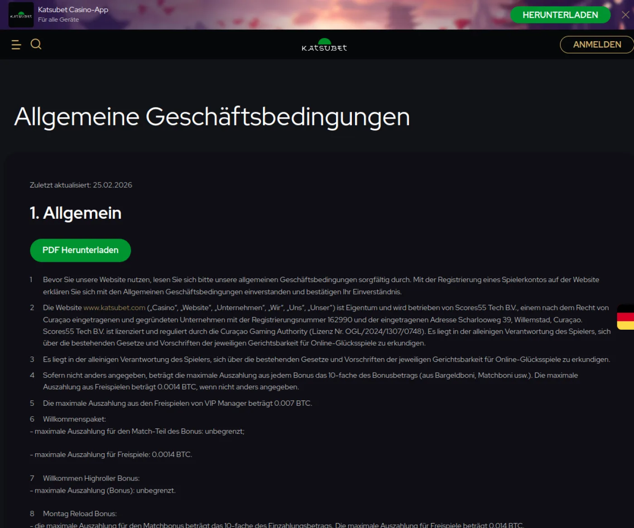Click the ANMELDEN login button
The width and height of the screenshot is (634, 528).
point(597,44)
